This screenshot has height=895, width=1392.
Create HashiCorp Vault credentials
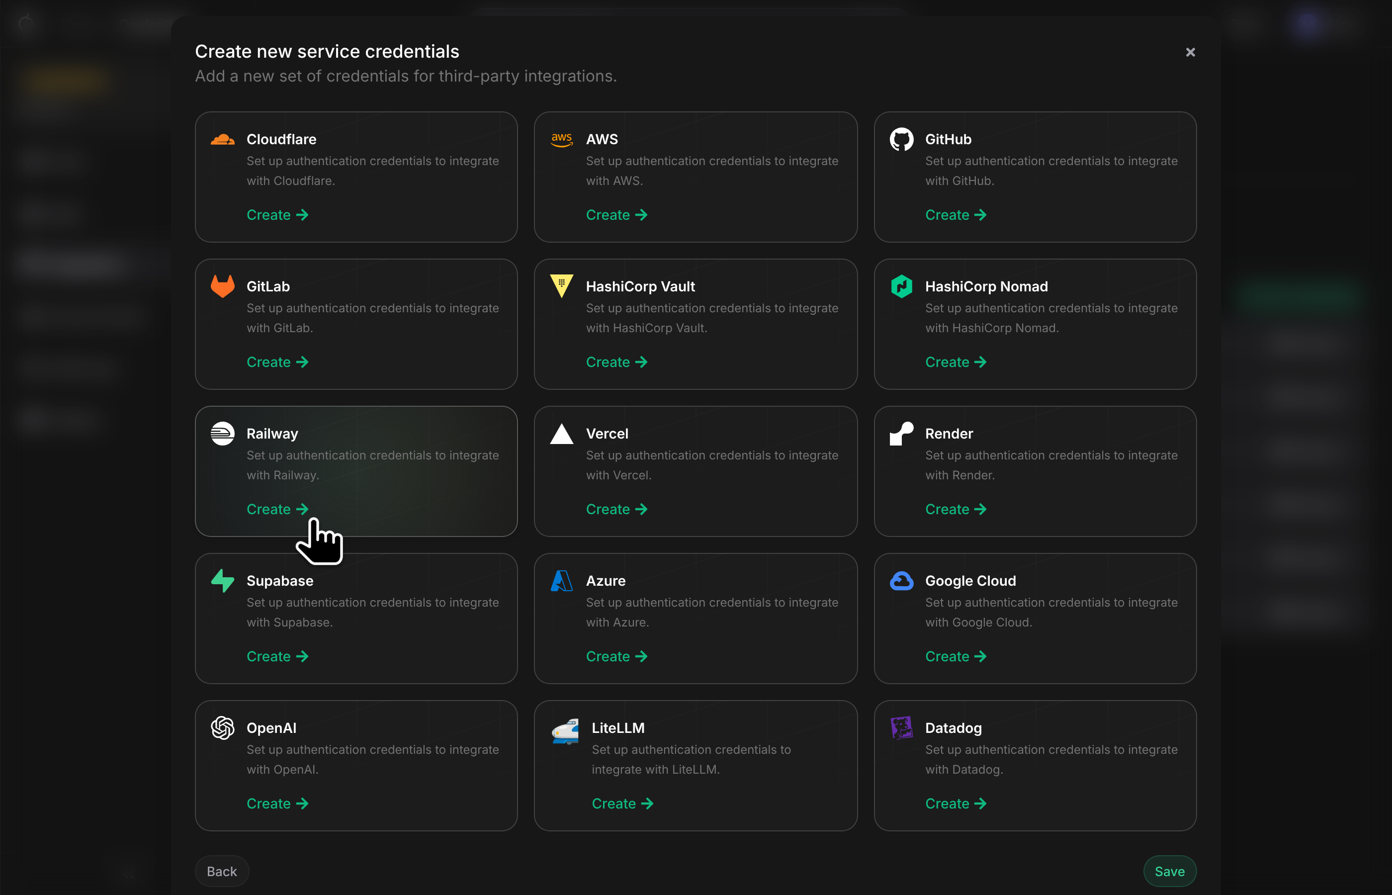click(x=616, y=362)
